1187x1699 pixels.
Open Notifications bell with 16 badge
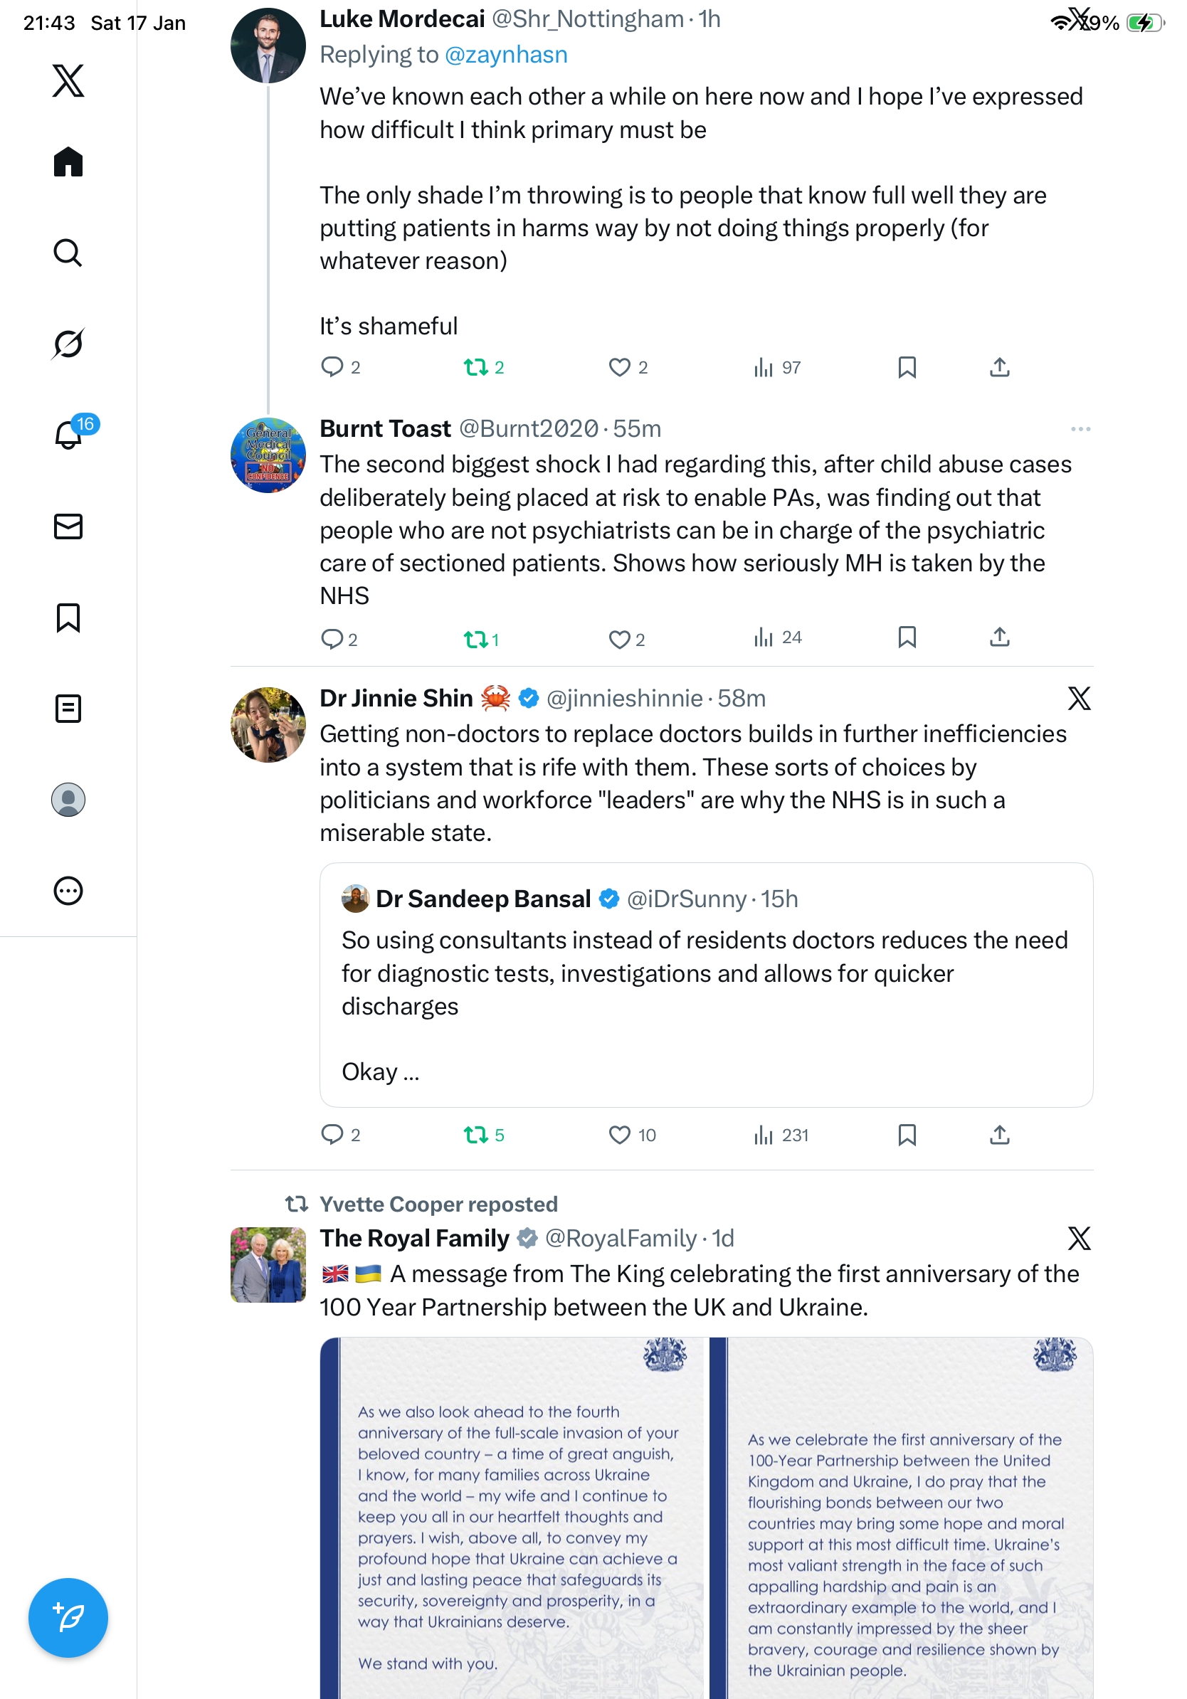(x=68, y=435)
